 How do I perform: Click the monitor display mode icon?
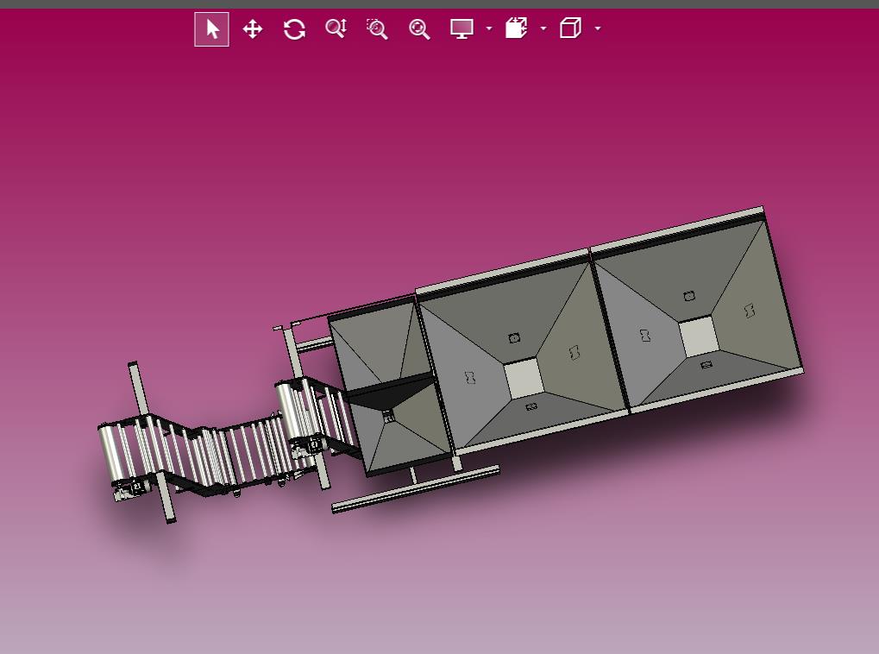tap(461, 28)
